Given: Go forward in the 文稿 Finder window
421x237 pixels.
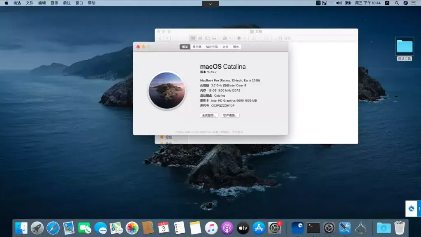Looking at the screenshot, I should click(x=167, y=38).
